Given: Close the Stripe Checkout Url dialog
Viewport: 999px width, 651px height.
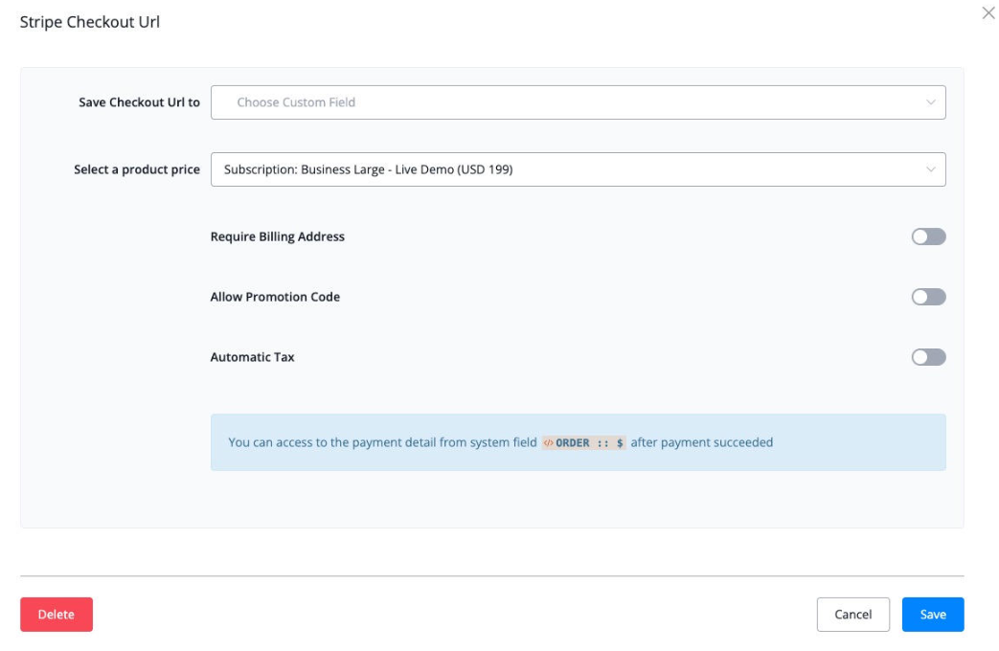Looking at the screenshot, I should coord(988,12).
